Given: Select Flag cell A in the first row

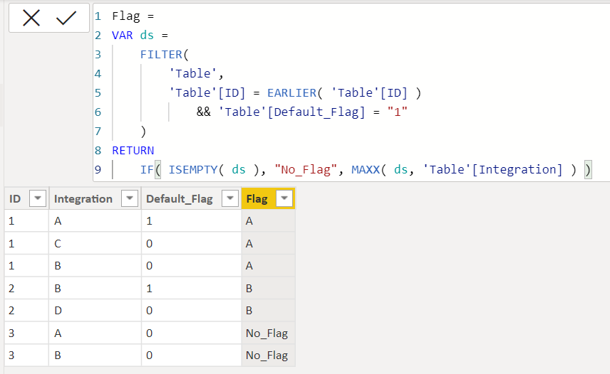Looking at the screenshot, I should 269,220.
